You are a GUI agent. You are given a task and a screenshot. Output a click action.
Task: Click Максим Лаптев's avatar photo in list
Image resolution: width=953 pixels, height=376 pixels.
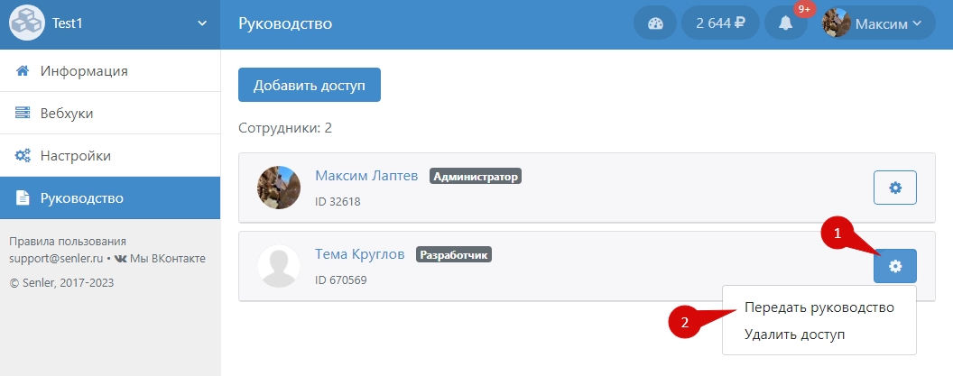[x=279, y=188]
